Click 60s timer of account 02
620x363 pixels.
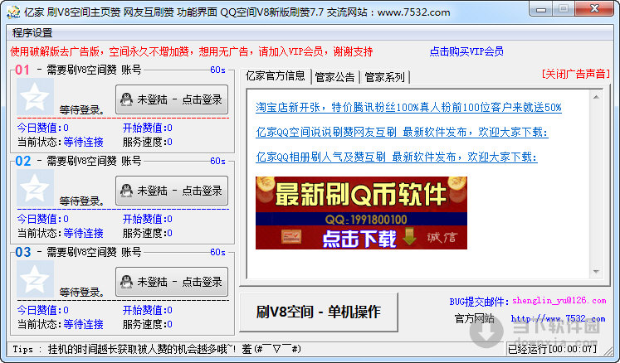coord(217,161)
